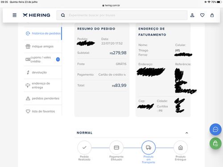This screenshot has height=167, width=223.
Task: Click the Pagamento Efetuado card step
Action: [x=116, y=147]
